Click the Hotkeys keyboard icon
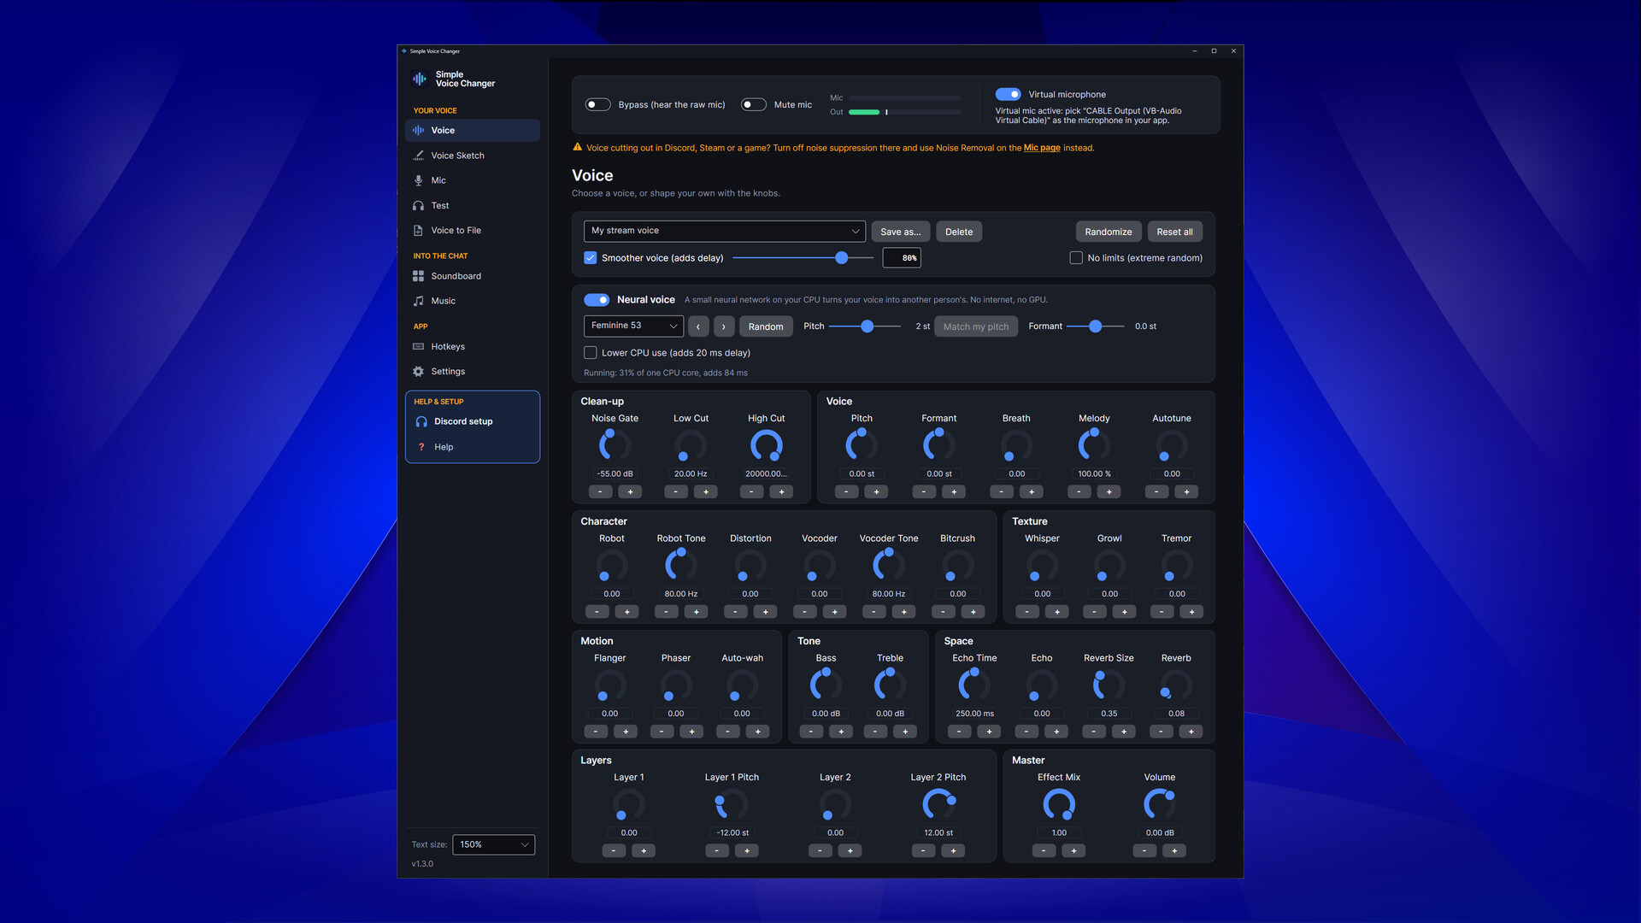Viewport: 1641px width, 923px height. coord(418,346)
